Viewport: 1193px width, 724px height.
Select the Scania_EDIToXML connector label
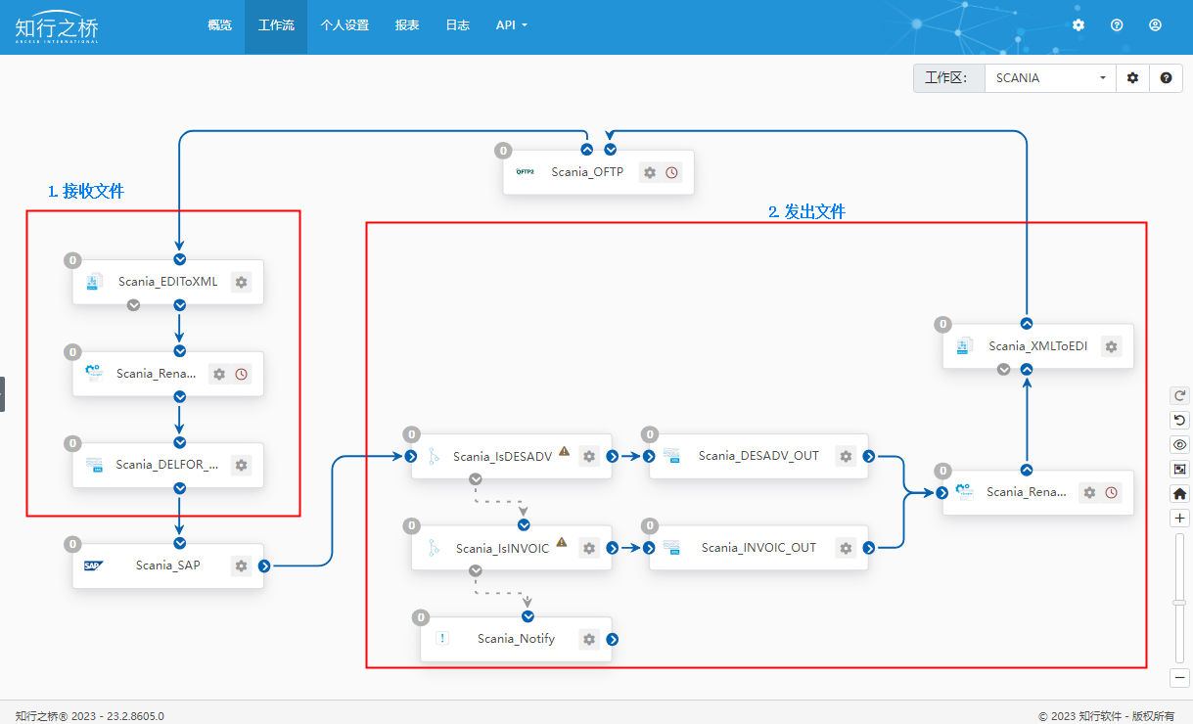[168, 282]
